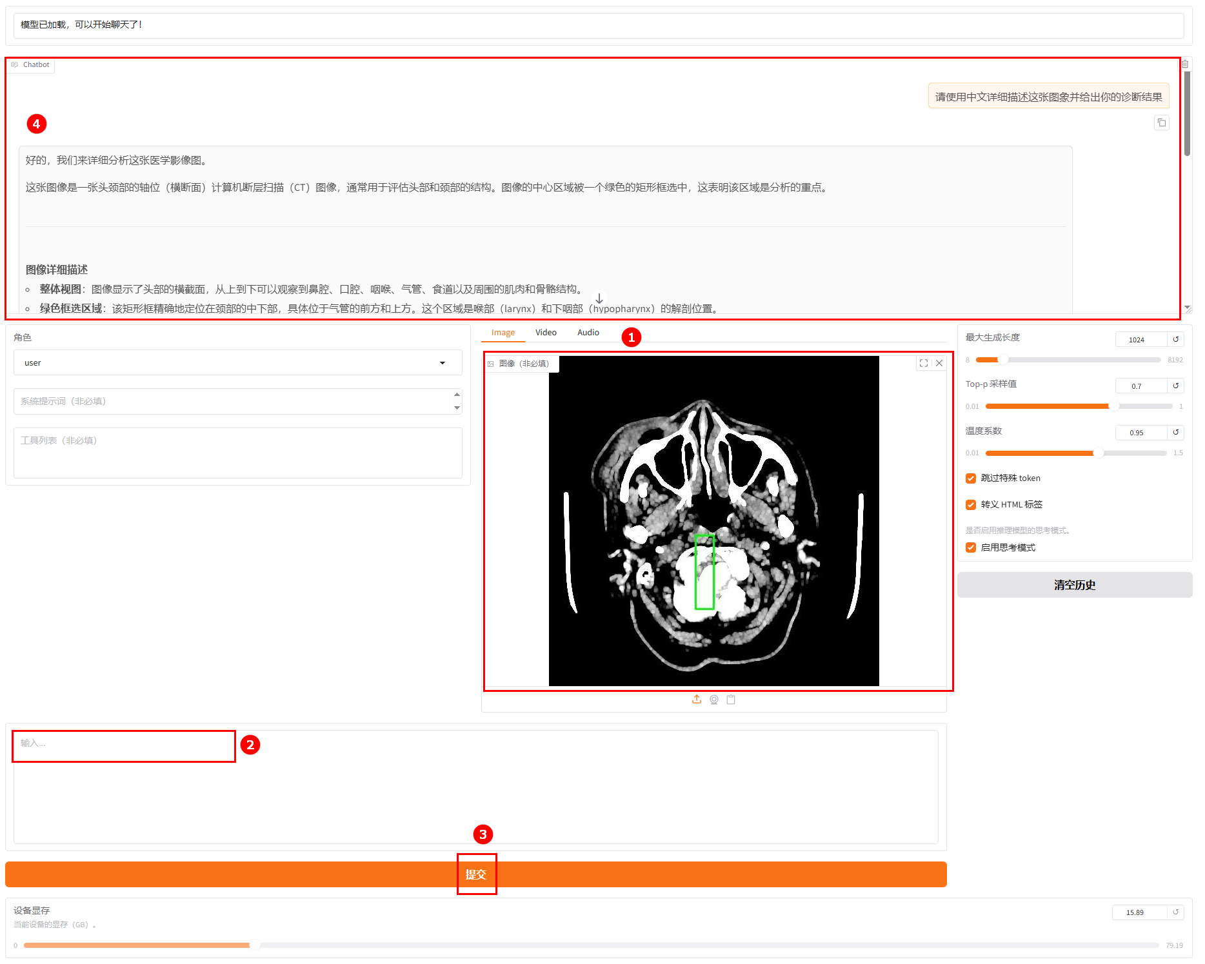This screenshot has width=1205, height=964.
Task: Click the upload icon below the image
Action: 697,700
